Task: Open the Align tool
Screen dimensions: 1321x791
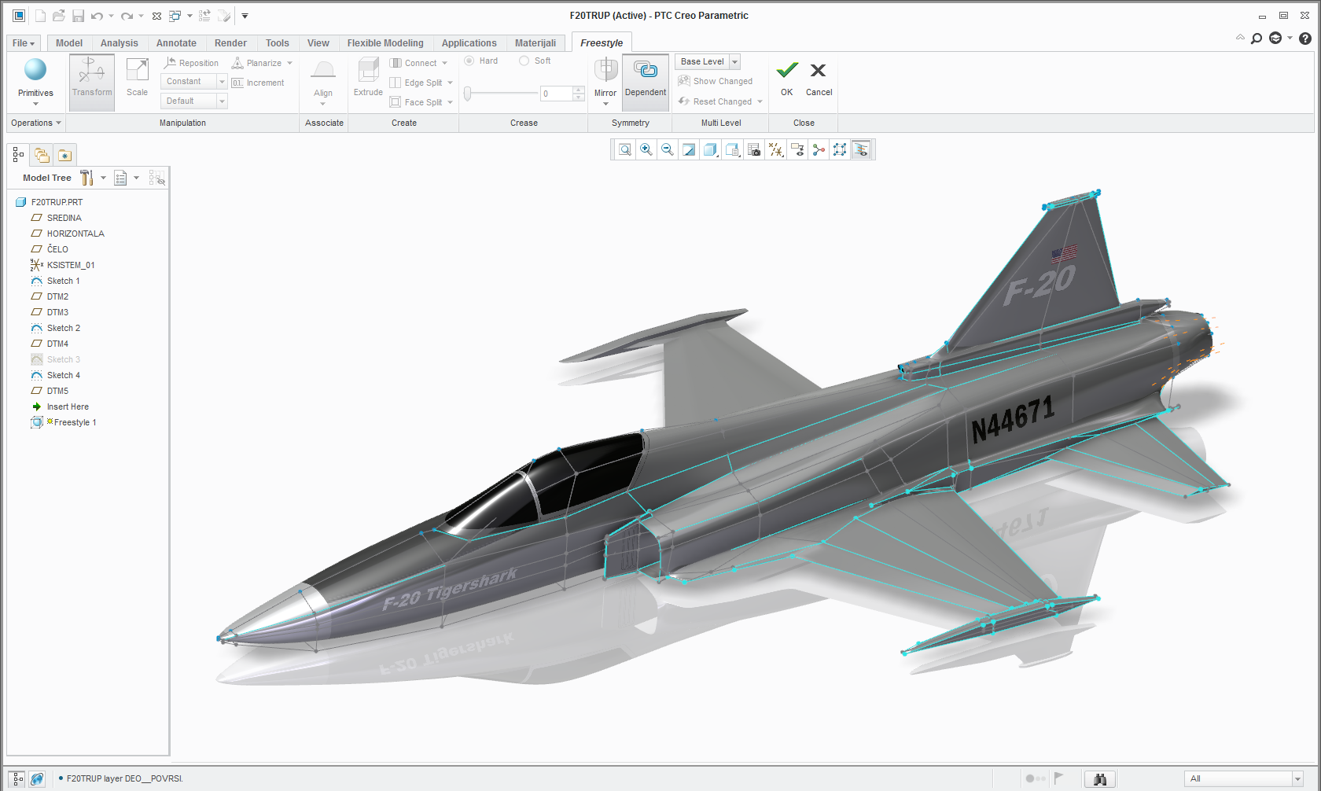Action: [x=323, y=82]
